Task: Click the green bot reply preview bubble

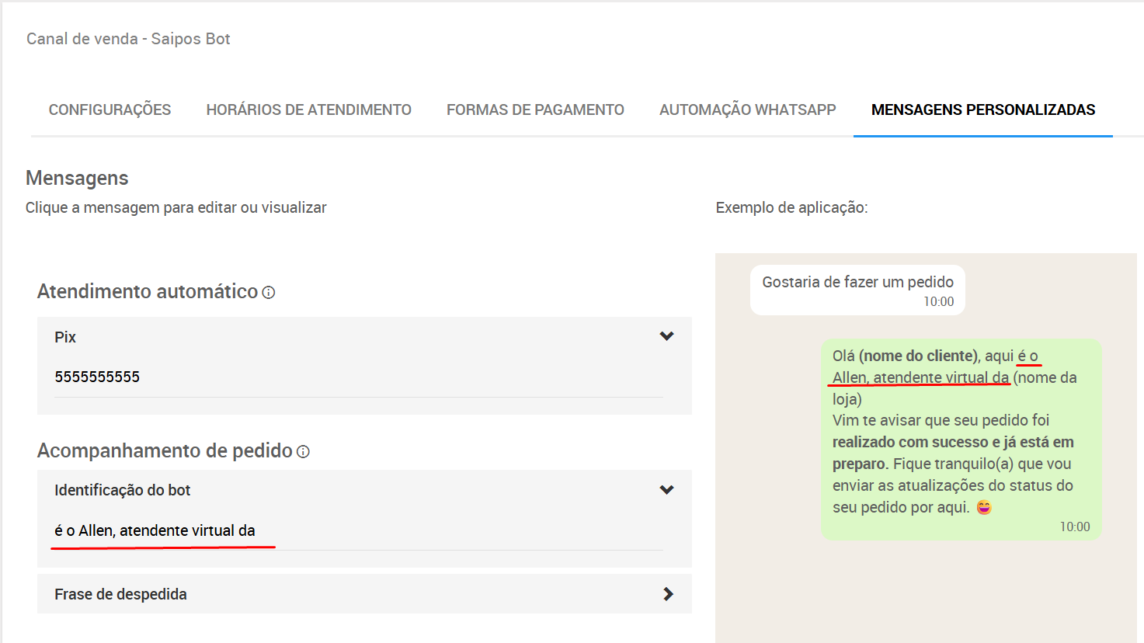Action: coord(961,440)
